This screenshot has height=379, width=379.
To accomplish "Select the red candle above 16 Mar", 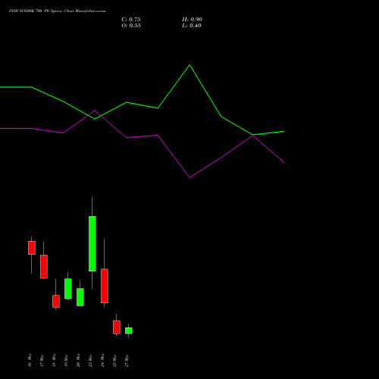I will (32, 248).
